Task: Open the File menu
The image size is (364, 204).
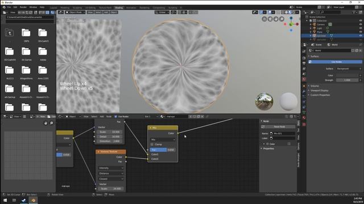Action: point(9,7)
